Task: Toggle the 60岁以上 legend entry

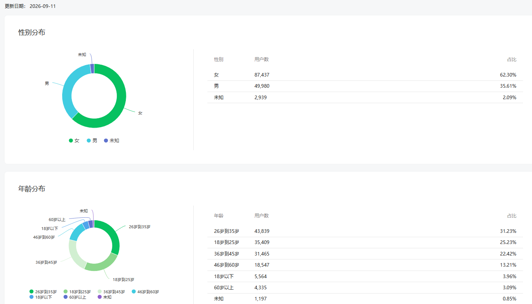Action: click(75, 297)
